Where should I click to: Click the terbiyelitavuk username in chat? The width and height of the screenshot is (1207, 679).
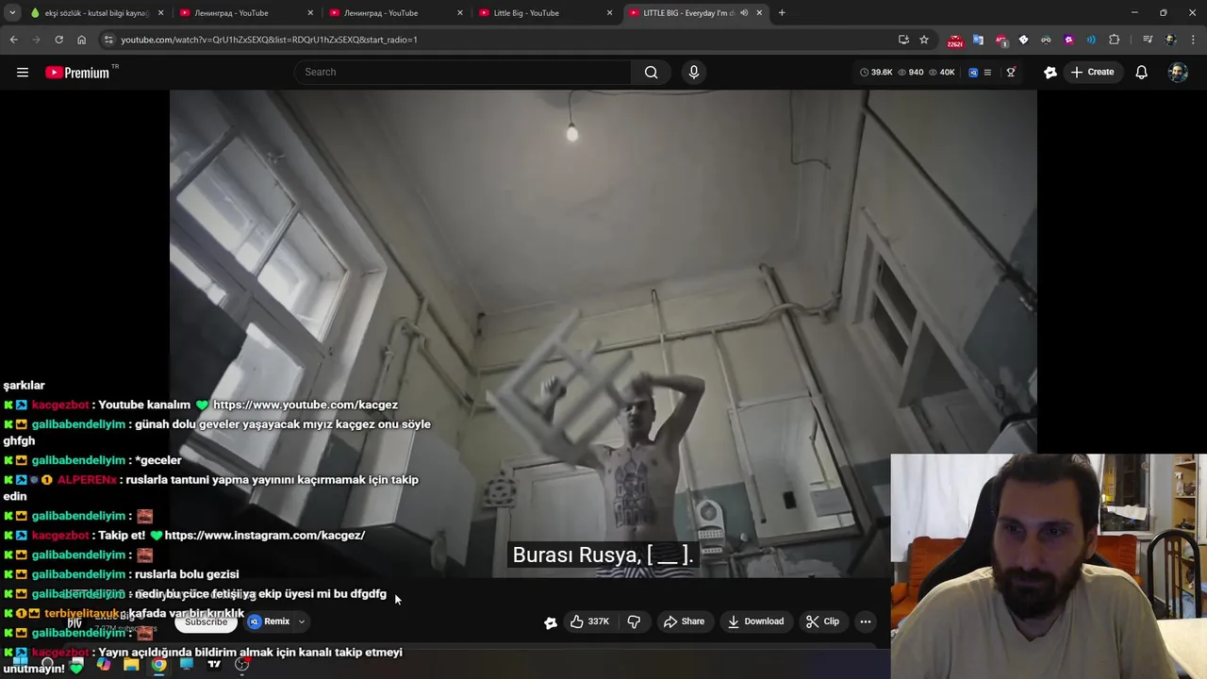83,613
